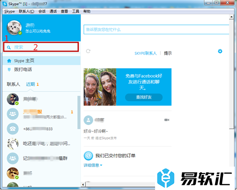Click the contact list vertical scrollbar
Image resolution: width=237 pixels, height=190 pixels.
pos(79,113)
